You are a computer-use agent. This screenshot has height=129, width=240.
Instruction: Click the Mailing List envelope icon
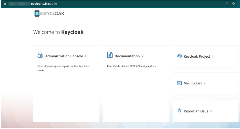click(x=179, y=83)
